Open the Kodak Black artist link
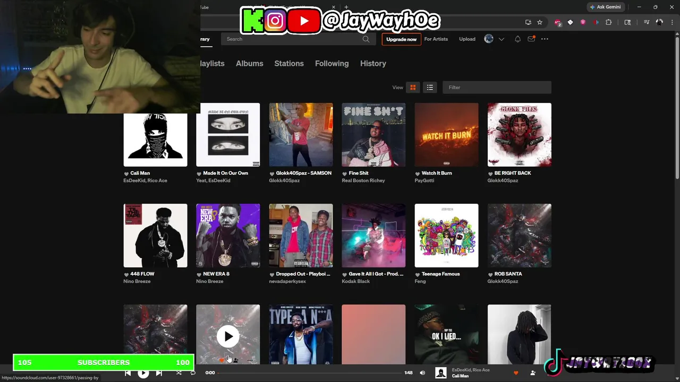680x382 pixels. 356,281
